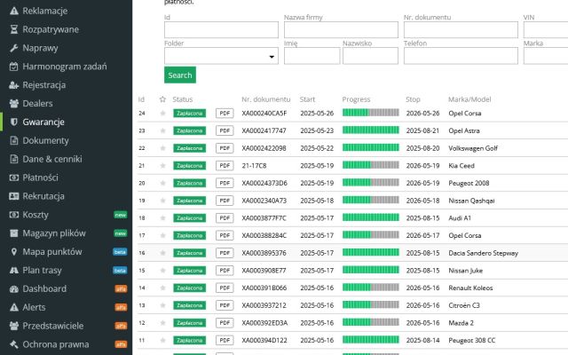Open Reklamacje warning icon in sidebar
This screenshot has width=568, height=355.
(x=13, y=11)
